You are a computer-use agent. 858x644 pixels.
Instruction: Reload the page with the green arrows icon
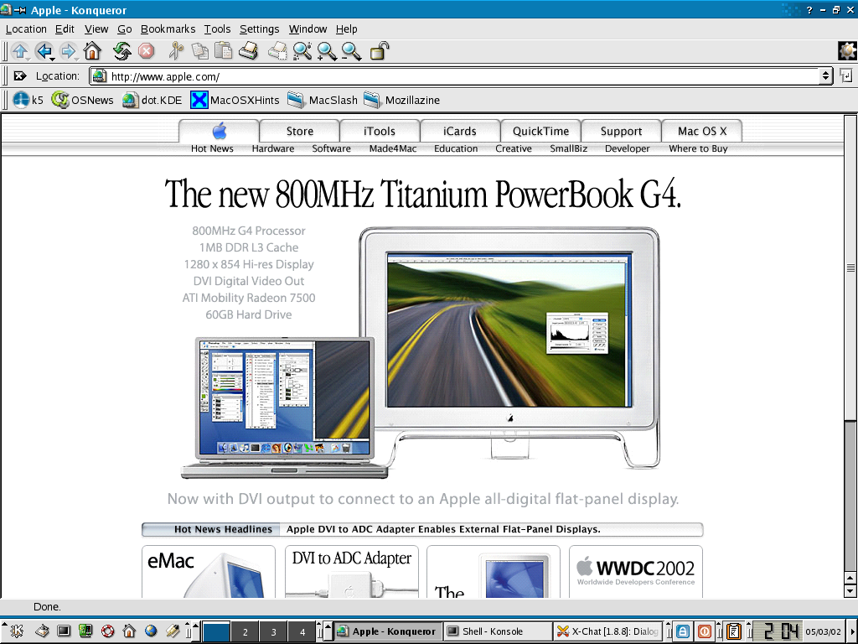point(121,51)
